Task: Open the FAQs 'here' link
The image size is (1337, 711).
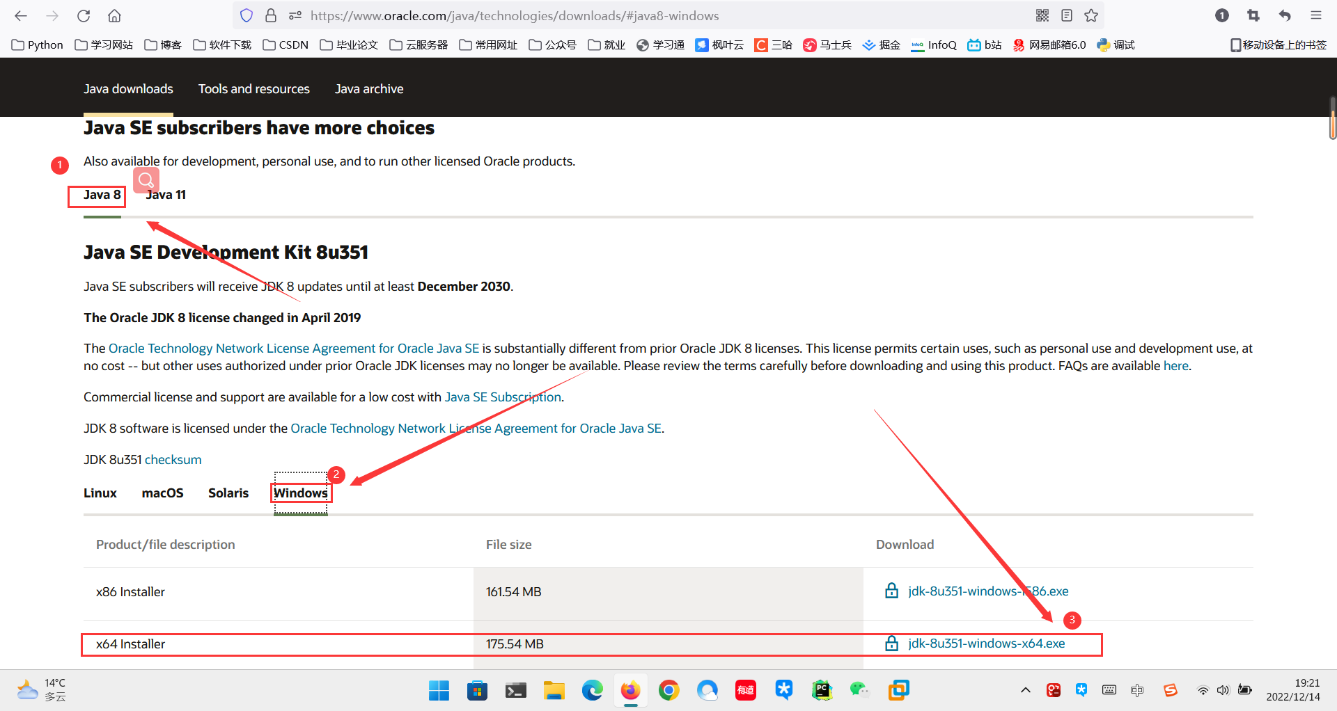Action: (x=1176, y=366)
